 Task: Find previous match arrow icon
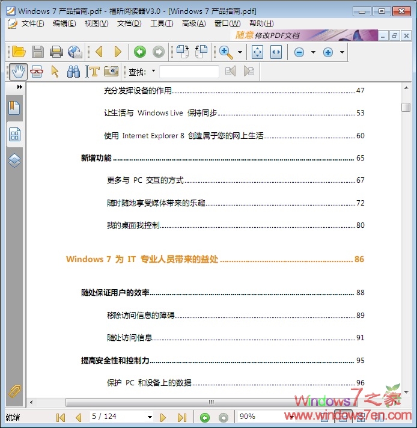tap(230, 72)
